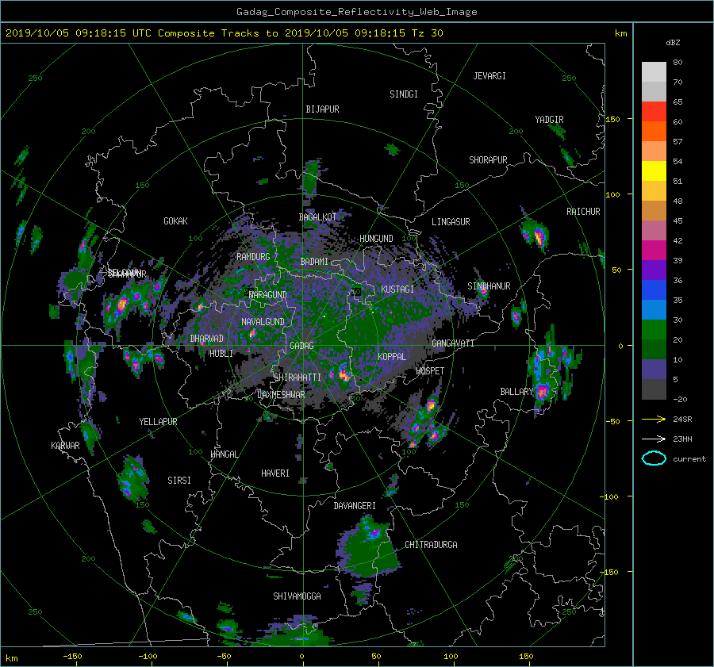Click the YADGIR city label

[549, 119]
